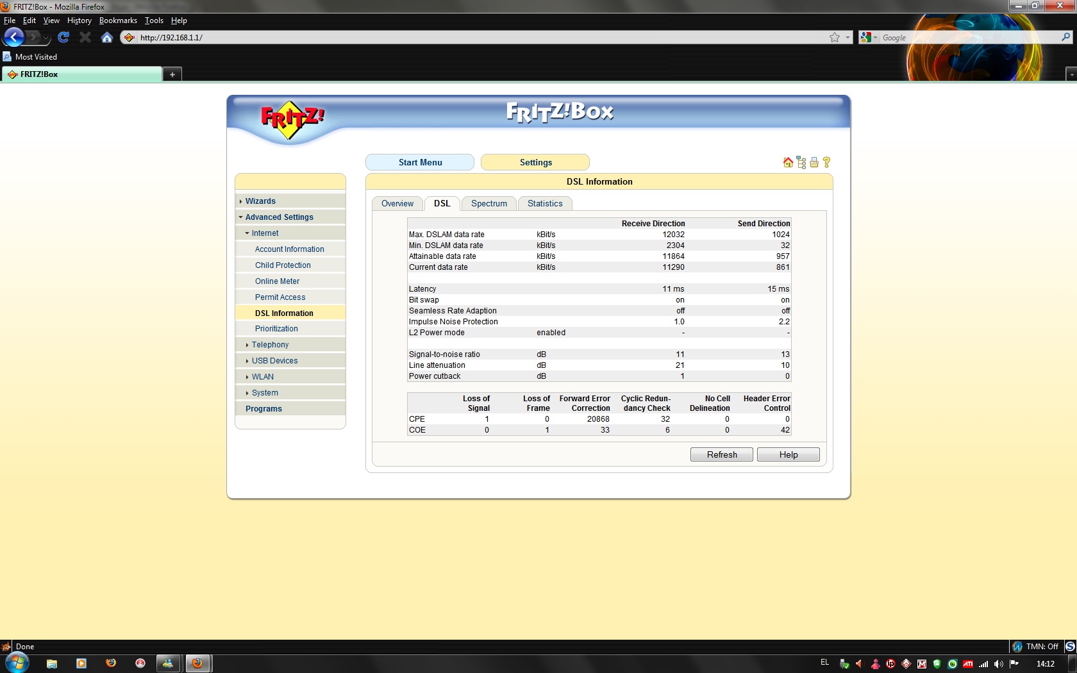
Task: Open the search engine Google dropdown
Action: [x=869, y=37]
